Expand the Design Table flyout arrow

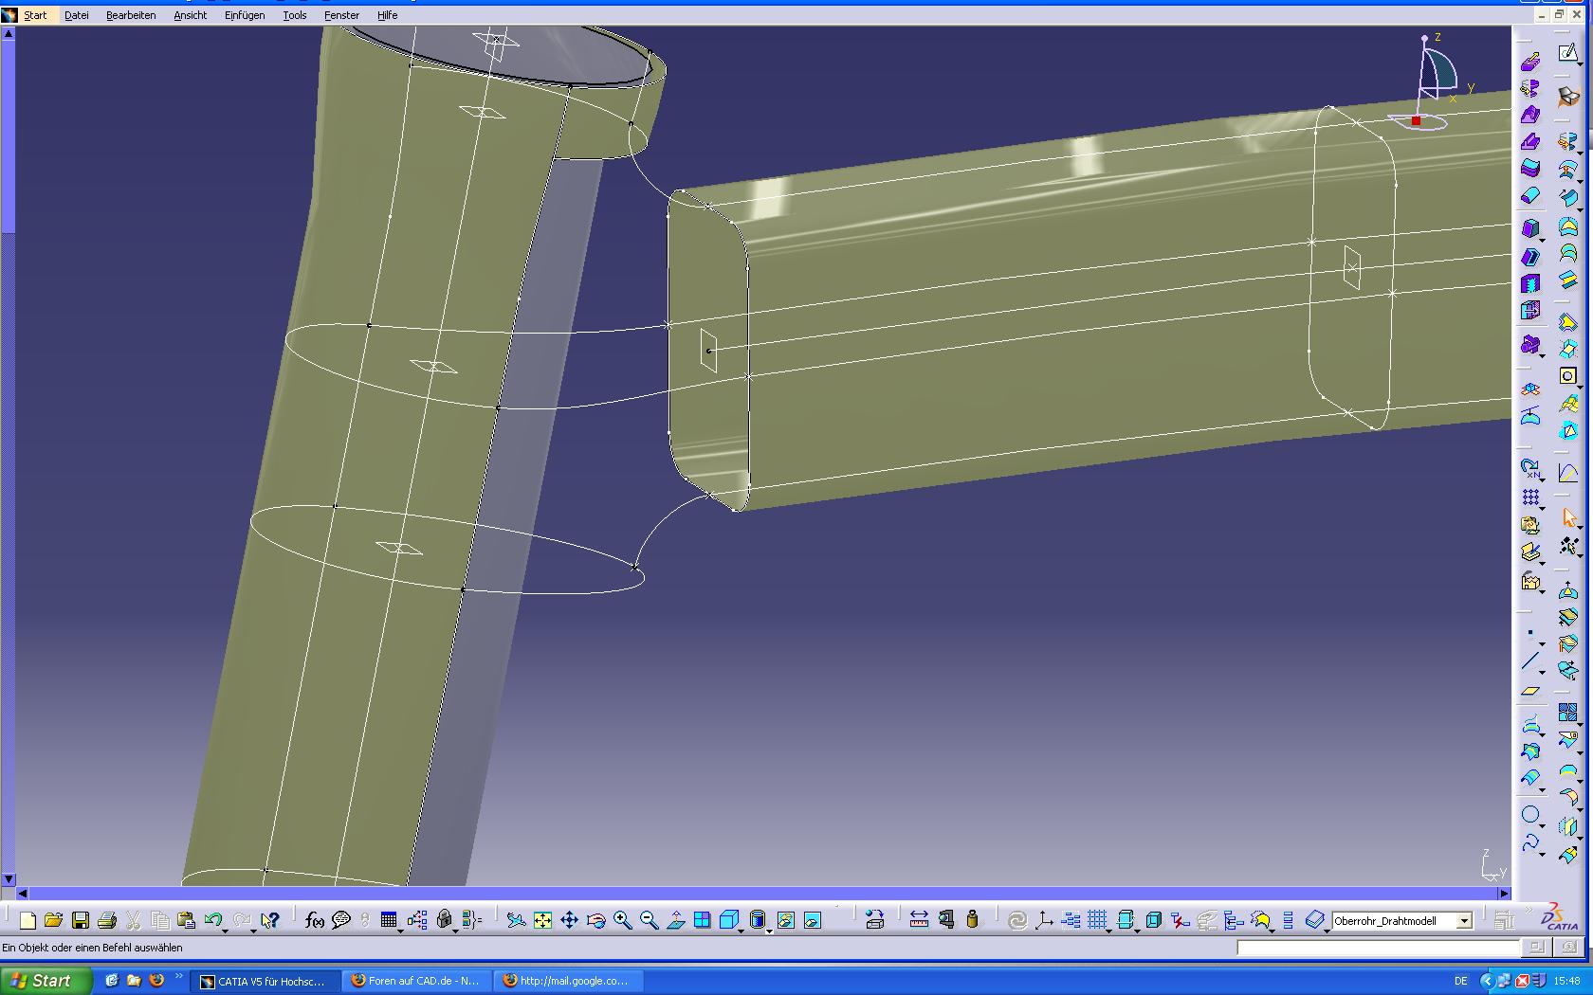click(400, 930)
